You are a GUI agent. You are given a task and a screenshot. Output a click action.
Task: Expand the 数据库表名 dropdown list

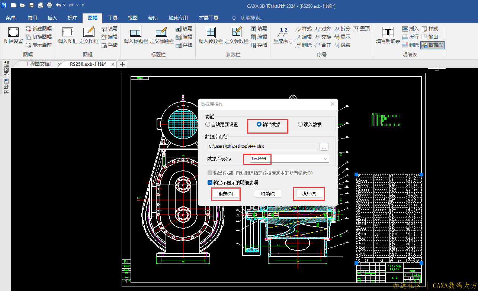[x=326, y=159]
